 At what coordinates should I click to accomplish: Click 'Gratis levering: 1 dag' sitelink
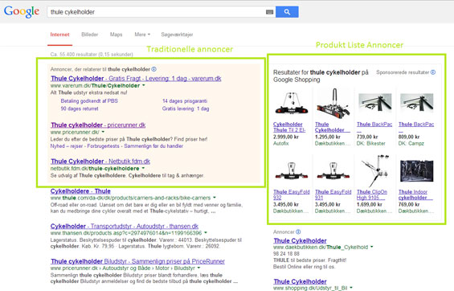point(186,109)
